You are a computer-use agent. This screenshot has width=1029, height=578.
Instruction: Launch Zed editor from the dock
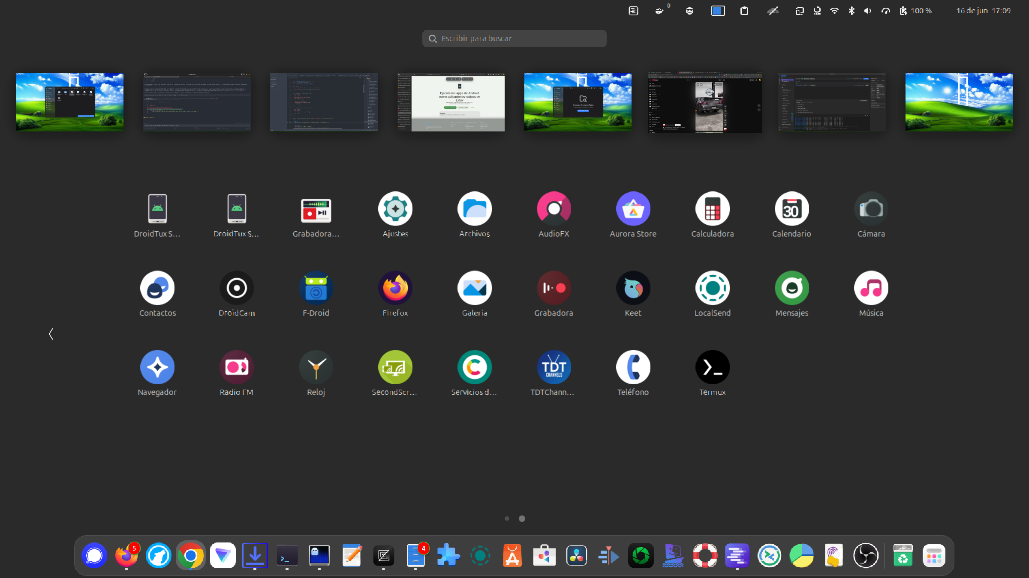point(384,556)
